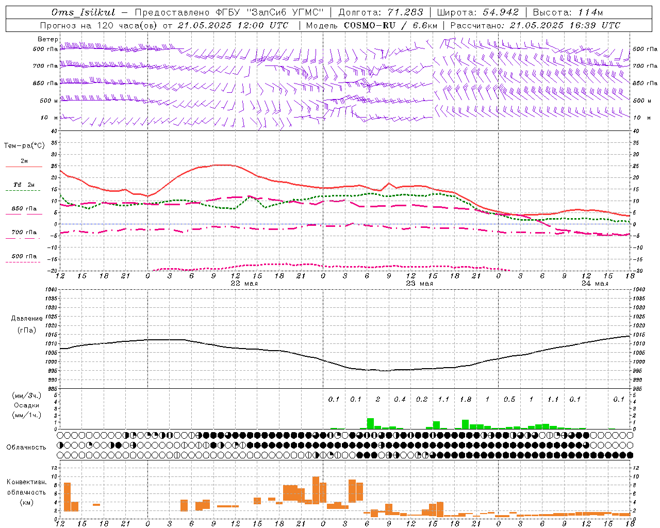Click the date label 22 мая

[244, 283]
